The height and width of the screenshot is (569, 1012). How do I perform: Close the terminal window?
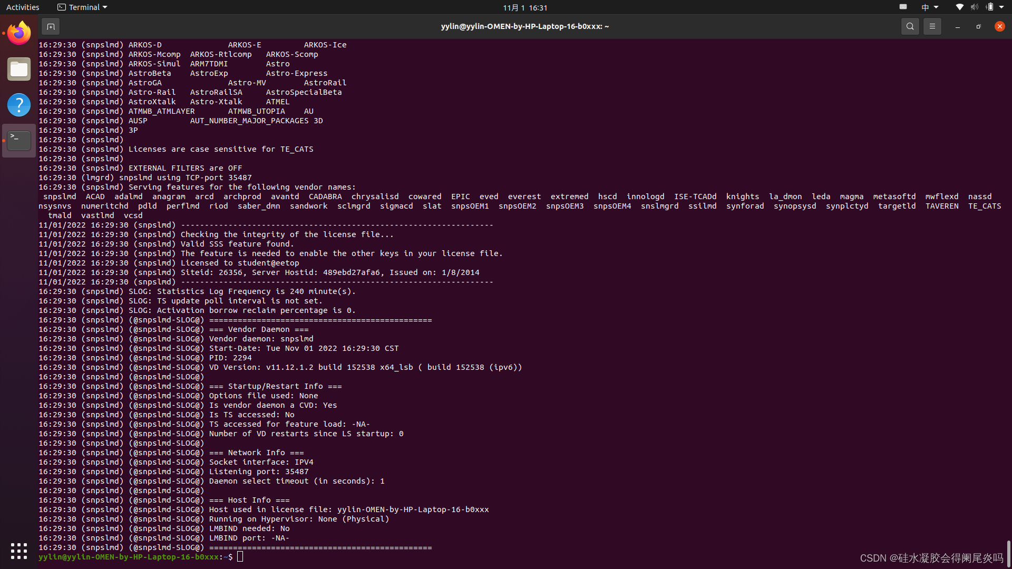point(999,26)
